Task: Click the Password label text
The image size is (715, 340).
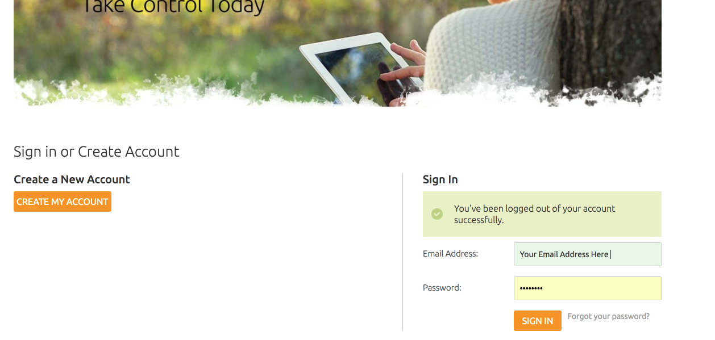Action: (x=442, y=288)
